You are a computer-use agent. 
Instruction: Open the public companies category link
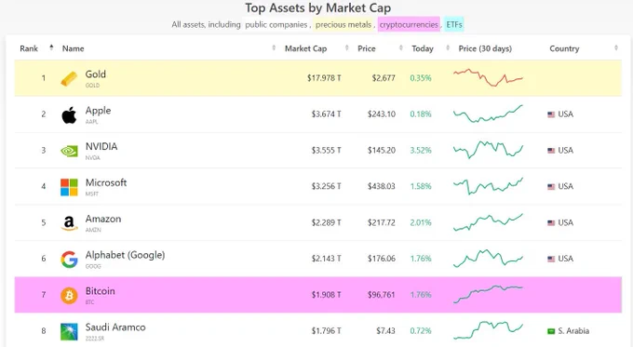click(276, 24)
